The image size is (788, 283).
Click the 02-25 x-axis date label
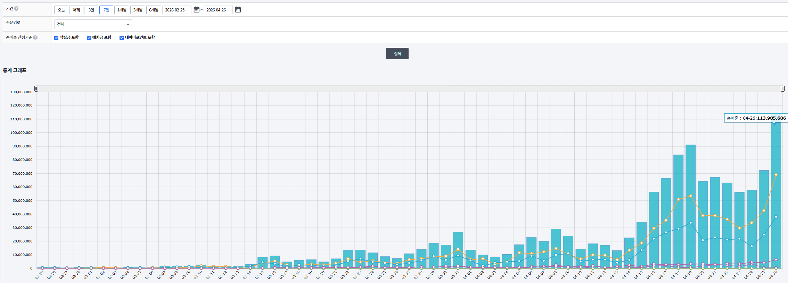pos(39,275)
